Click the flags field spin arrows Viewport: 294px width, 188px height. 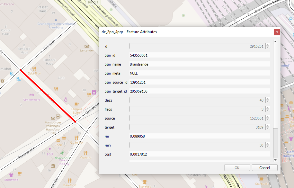(x=268, y=109)
